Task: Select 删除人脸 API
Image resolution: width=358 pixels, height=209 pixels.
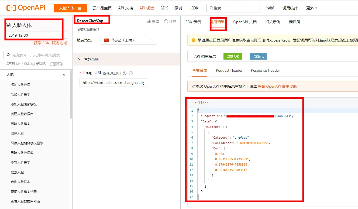Action: pyautogui.click(x=17, y=133)
